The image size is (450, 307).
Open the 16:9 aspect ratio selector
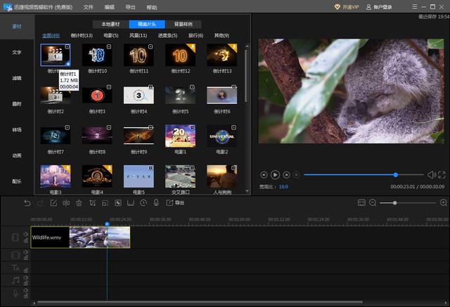(x=283, y=187)
